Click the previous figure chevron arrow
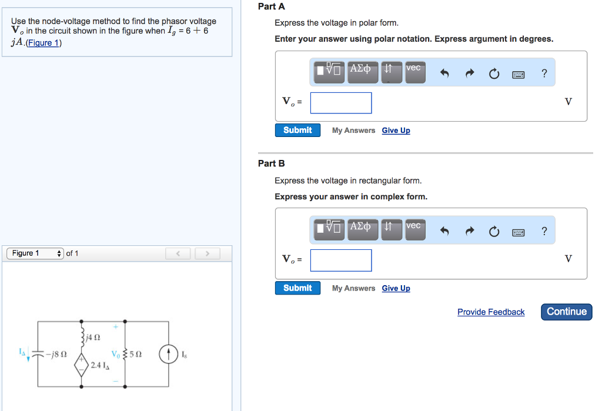 tap(178, 253)
